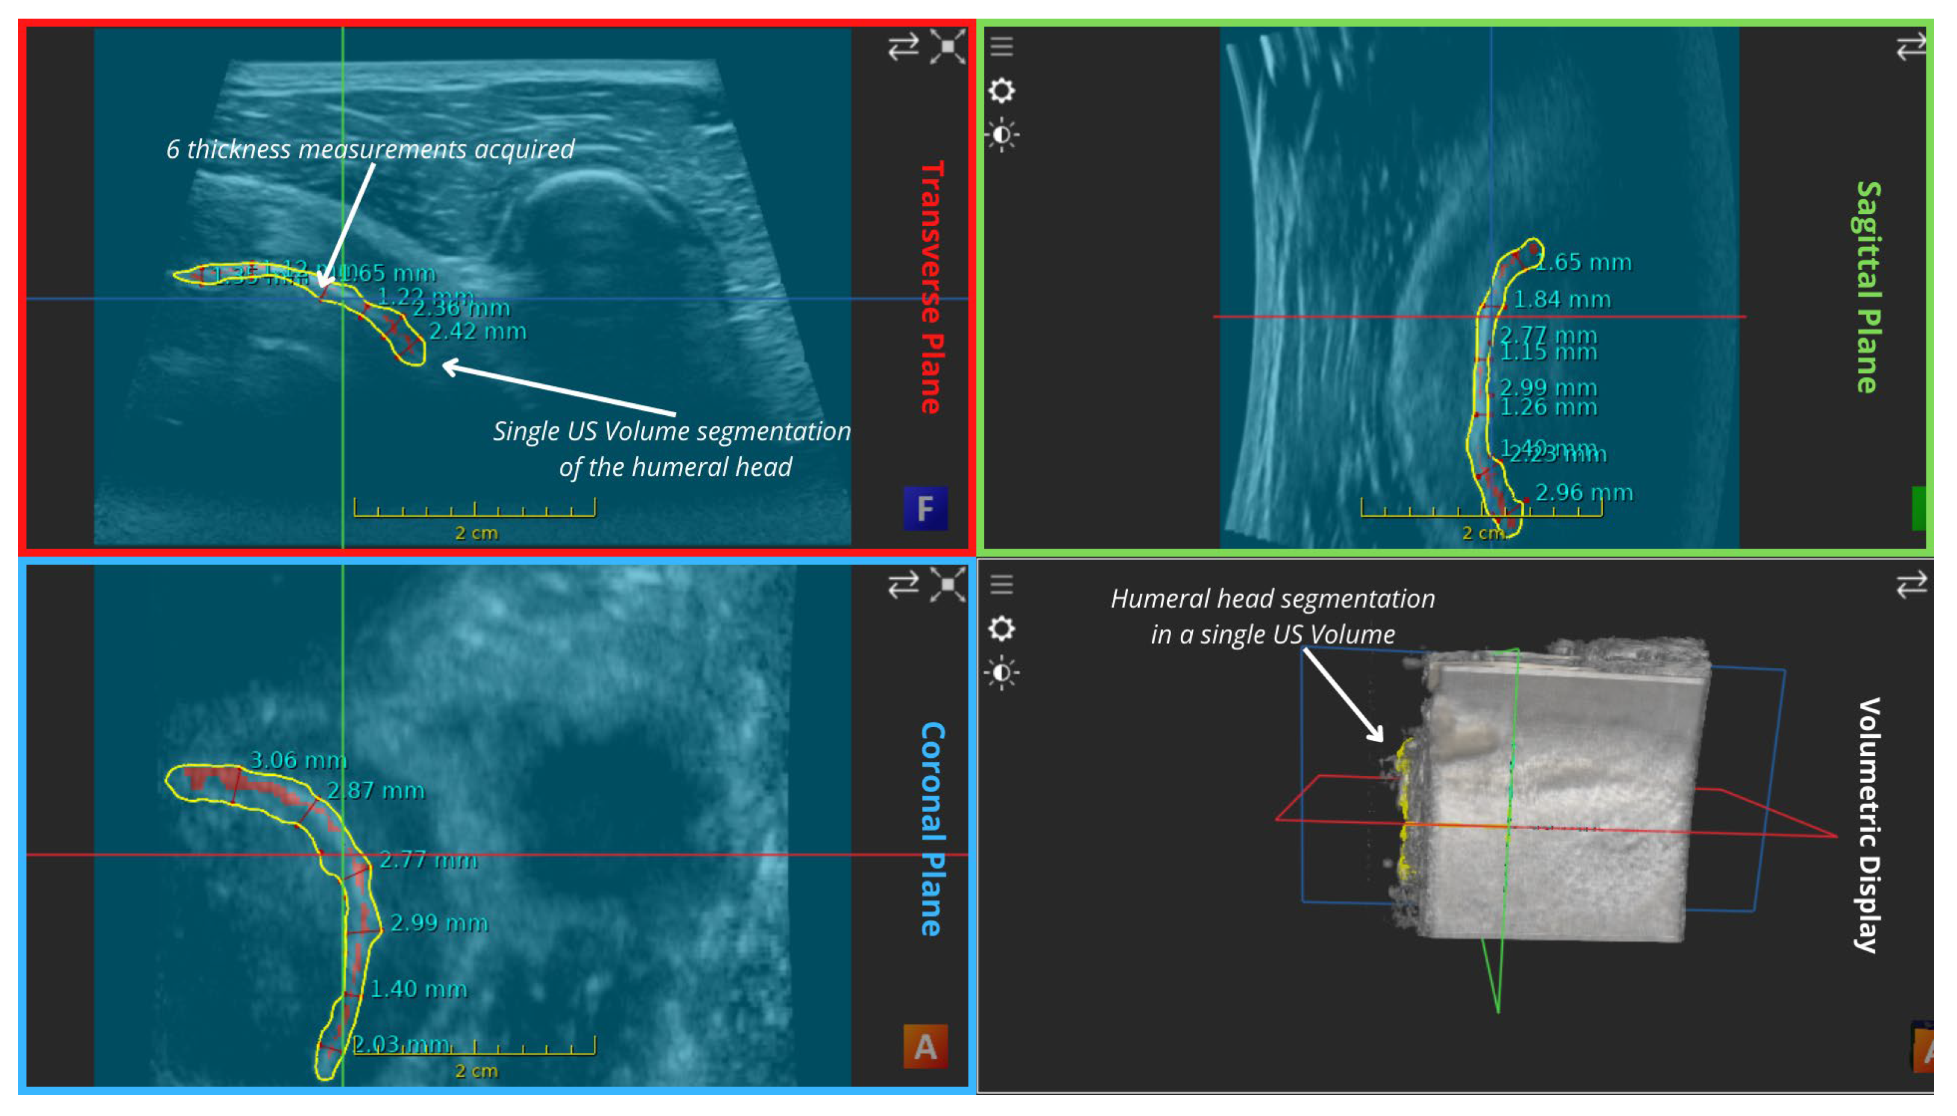This screenshot has width=1957, height=1116.
Task: Maximize the coronal plane view
Action: pyautogui.click(x=947, y=585)
